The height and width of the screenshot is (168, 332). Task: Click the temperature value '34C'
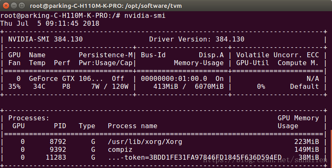[x=39, y=87]
